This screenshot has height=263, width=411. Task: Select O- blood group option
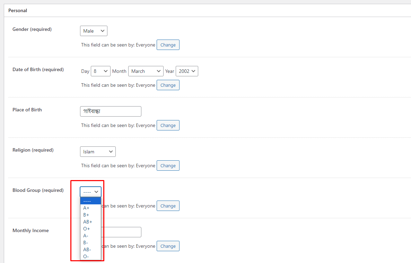(91, 256)
